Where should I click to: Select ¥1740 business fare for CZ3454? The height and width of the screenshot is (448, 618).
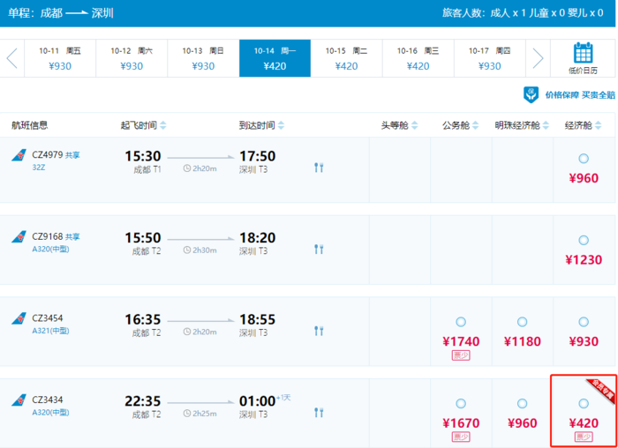click(460, 322)
